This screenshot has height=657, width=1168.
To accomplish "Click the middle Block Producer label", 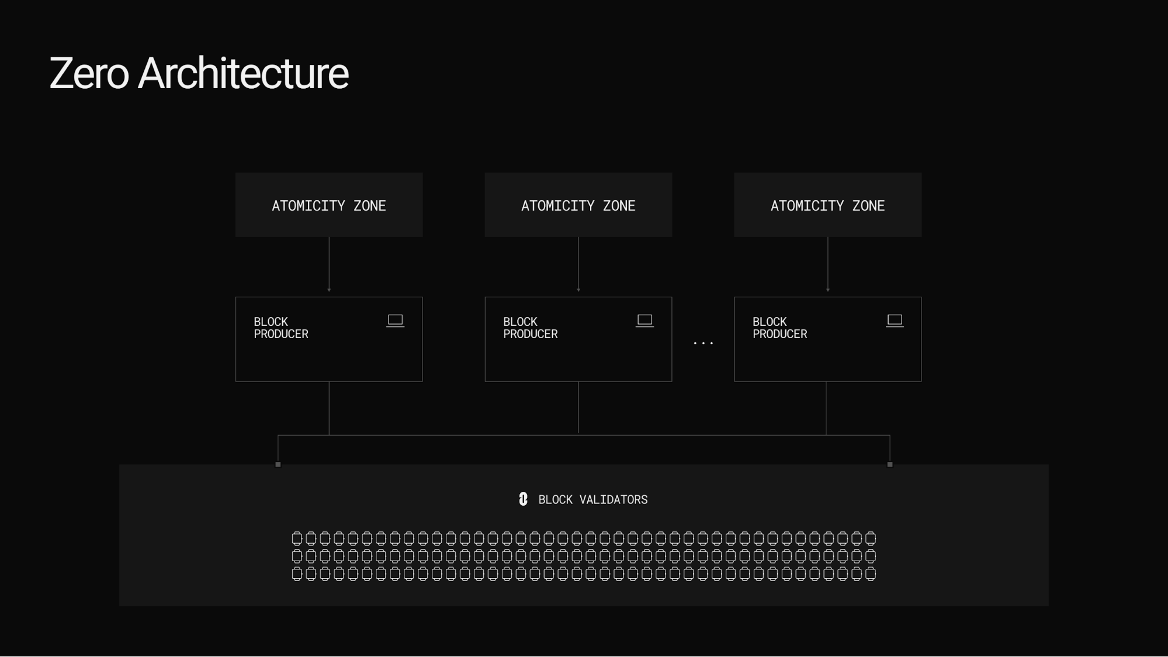I will [531, 328].
